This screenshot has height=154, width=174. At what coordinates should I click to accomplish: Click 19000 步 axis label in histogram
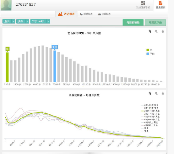[x=155, y=84]
